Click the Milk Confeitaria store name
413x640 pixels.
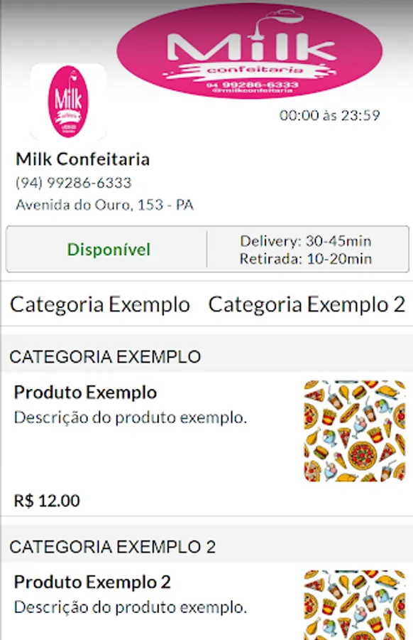82,159
